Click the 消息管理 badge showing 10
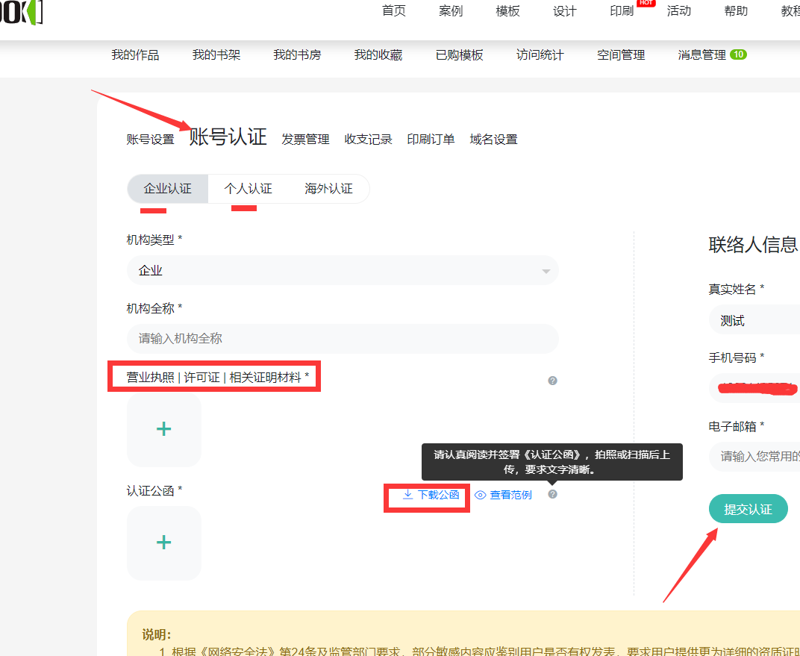 (738, 54)
